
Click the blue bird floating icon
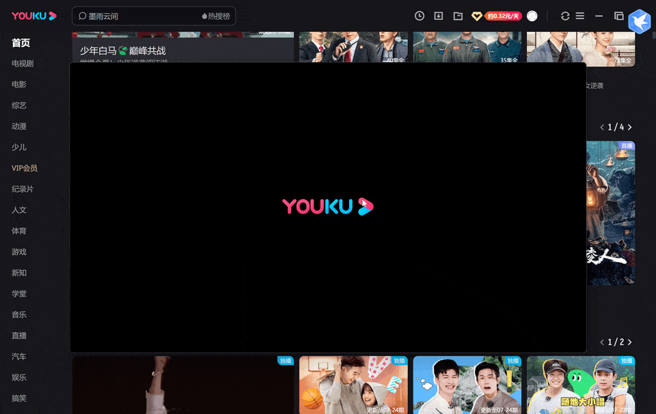coord(640,21)
